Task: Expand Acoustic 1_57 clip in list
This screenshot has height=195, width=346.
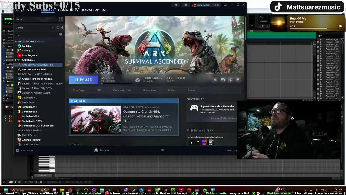Action: (321, 63)
